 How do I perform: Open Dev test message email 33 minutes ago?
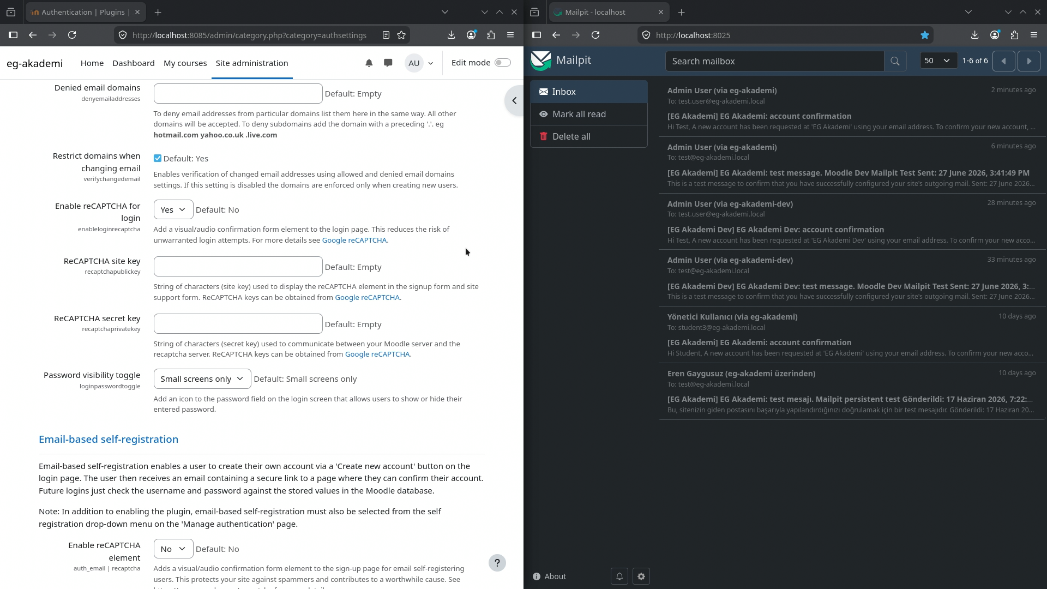coord(852,278)
